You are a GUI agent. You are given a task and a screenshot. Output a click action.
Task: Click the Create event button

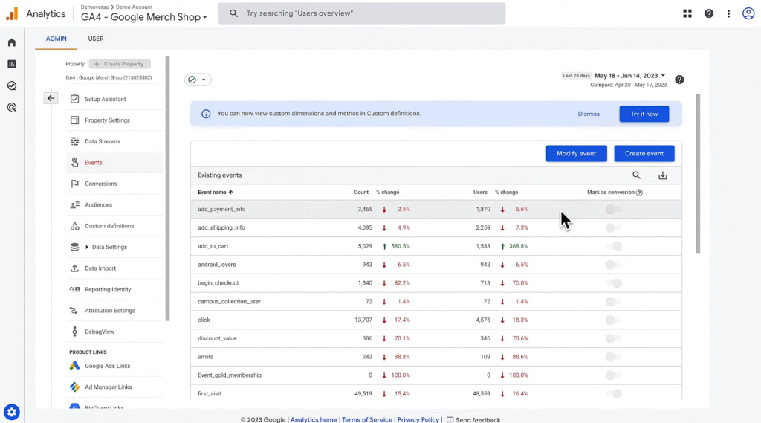[x=644, y=153]
